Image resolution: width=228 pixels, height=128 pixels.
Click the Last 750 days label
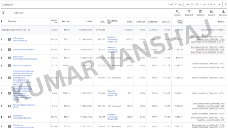175,4
